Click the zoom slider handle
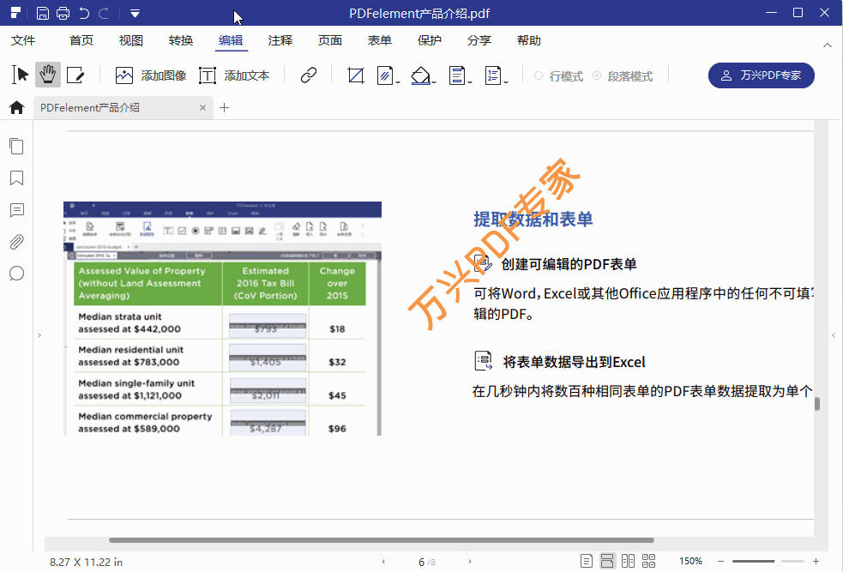 tap(778, 561)
